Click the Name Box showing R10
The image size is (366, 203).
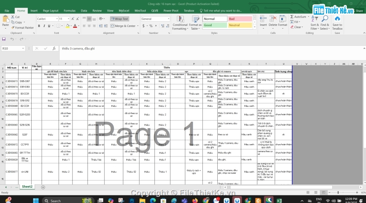pos(13,49)
